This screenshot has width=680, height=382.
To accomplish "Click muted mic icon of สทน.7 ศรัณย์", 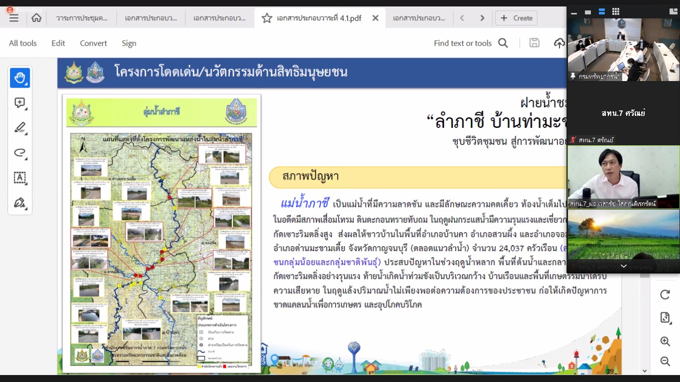I will (x=573, y=140).
